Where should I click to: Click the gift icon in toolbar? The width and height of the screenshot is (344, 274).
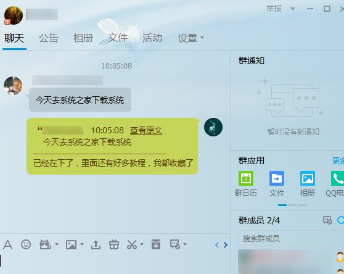coord(114,244)
